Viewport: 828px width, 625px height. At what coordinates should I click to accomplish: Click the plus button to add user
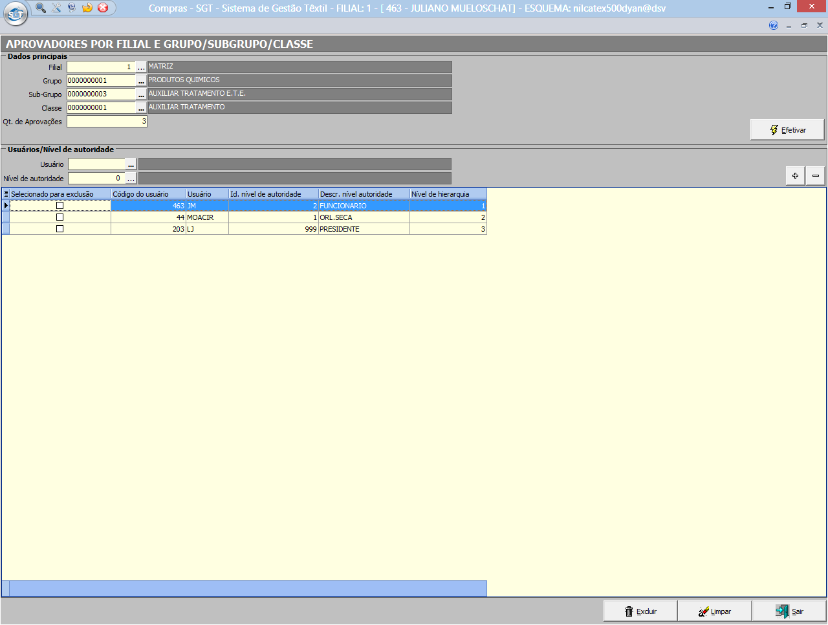tap(795, 175)
